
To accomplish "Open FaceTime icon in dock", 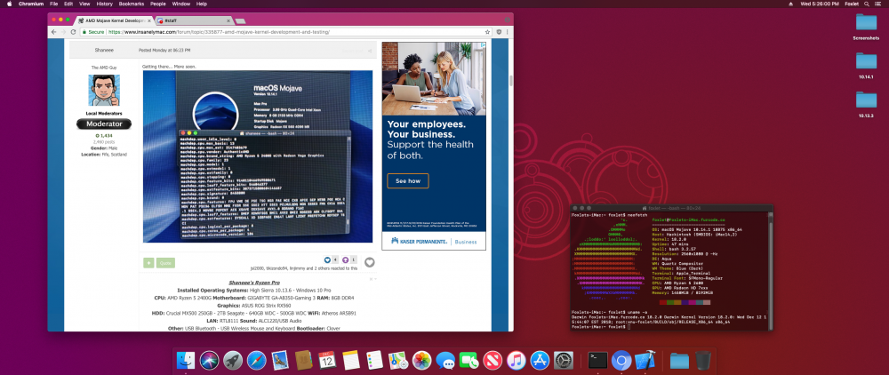I will tap(469, 360).
